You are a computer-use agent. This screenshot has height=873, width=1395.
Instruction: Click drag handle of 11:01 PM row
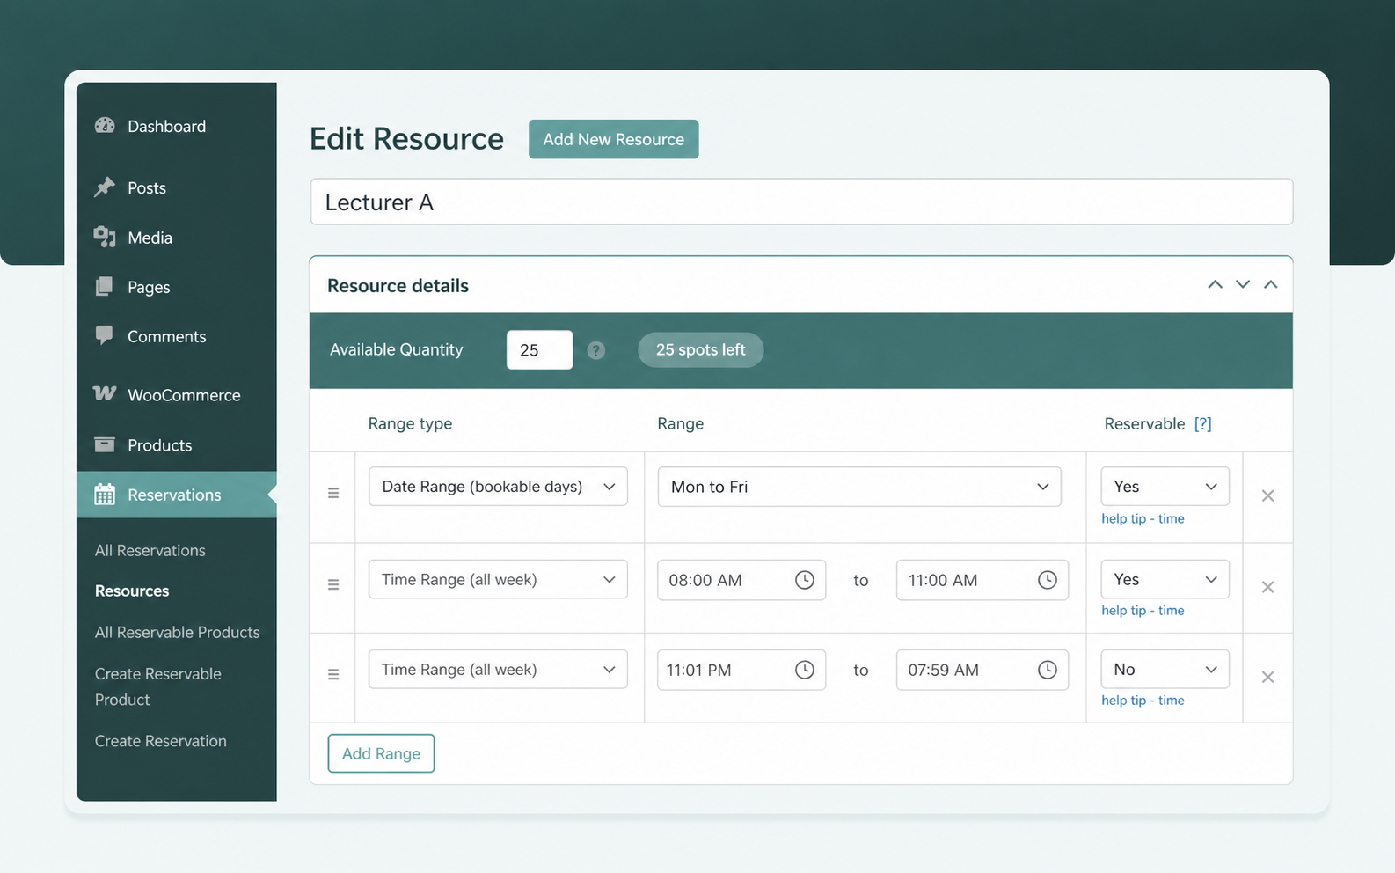tap(333, 674)
